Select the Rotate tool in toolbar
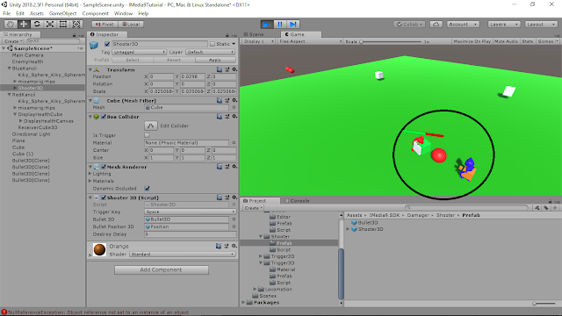 coord(37,24)
